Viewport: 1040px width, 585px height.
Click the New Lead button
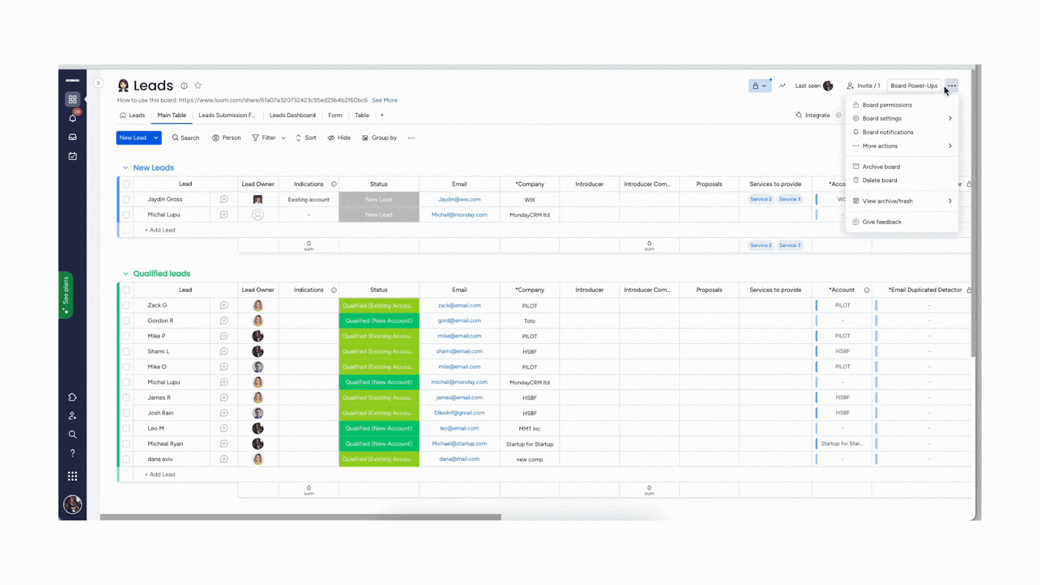[133, 138]
